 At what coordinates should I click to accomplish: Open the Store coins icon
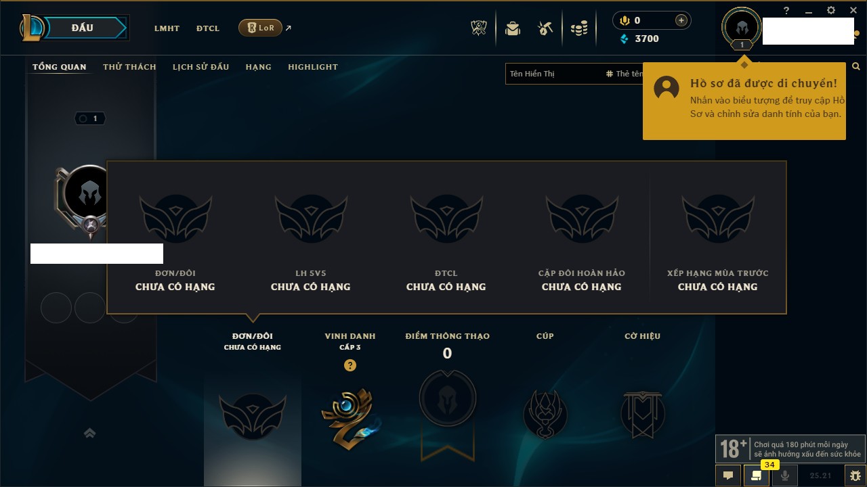(579, 28)
